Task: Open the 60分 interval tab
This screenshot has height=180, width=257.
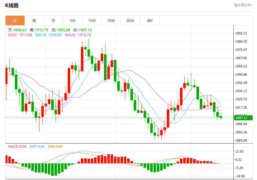Action: coord(130,21)
